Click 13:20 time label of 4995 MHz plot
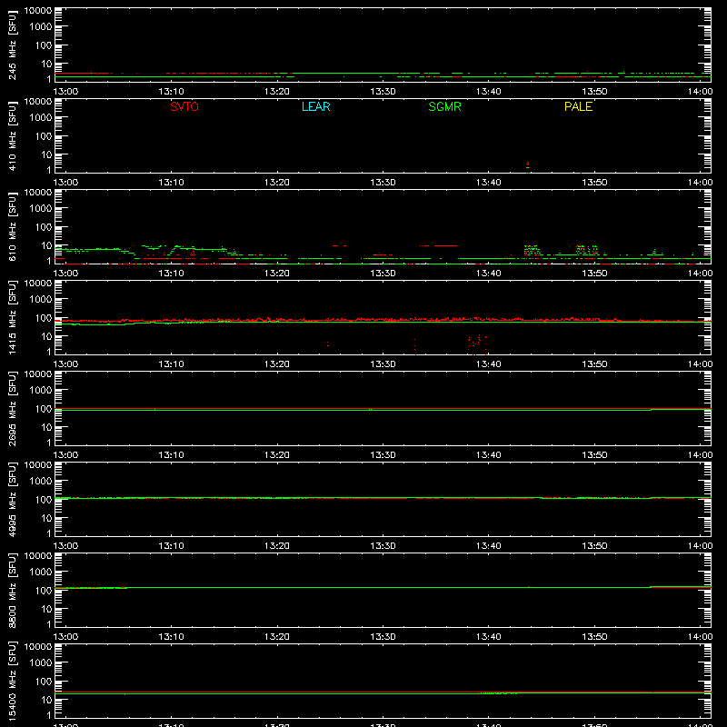This screenshot has height=727, width=727. point(277,546)
